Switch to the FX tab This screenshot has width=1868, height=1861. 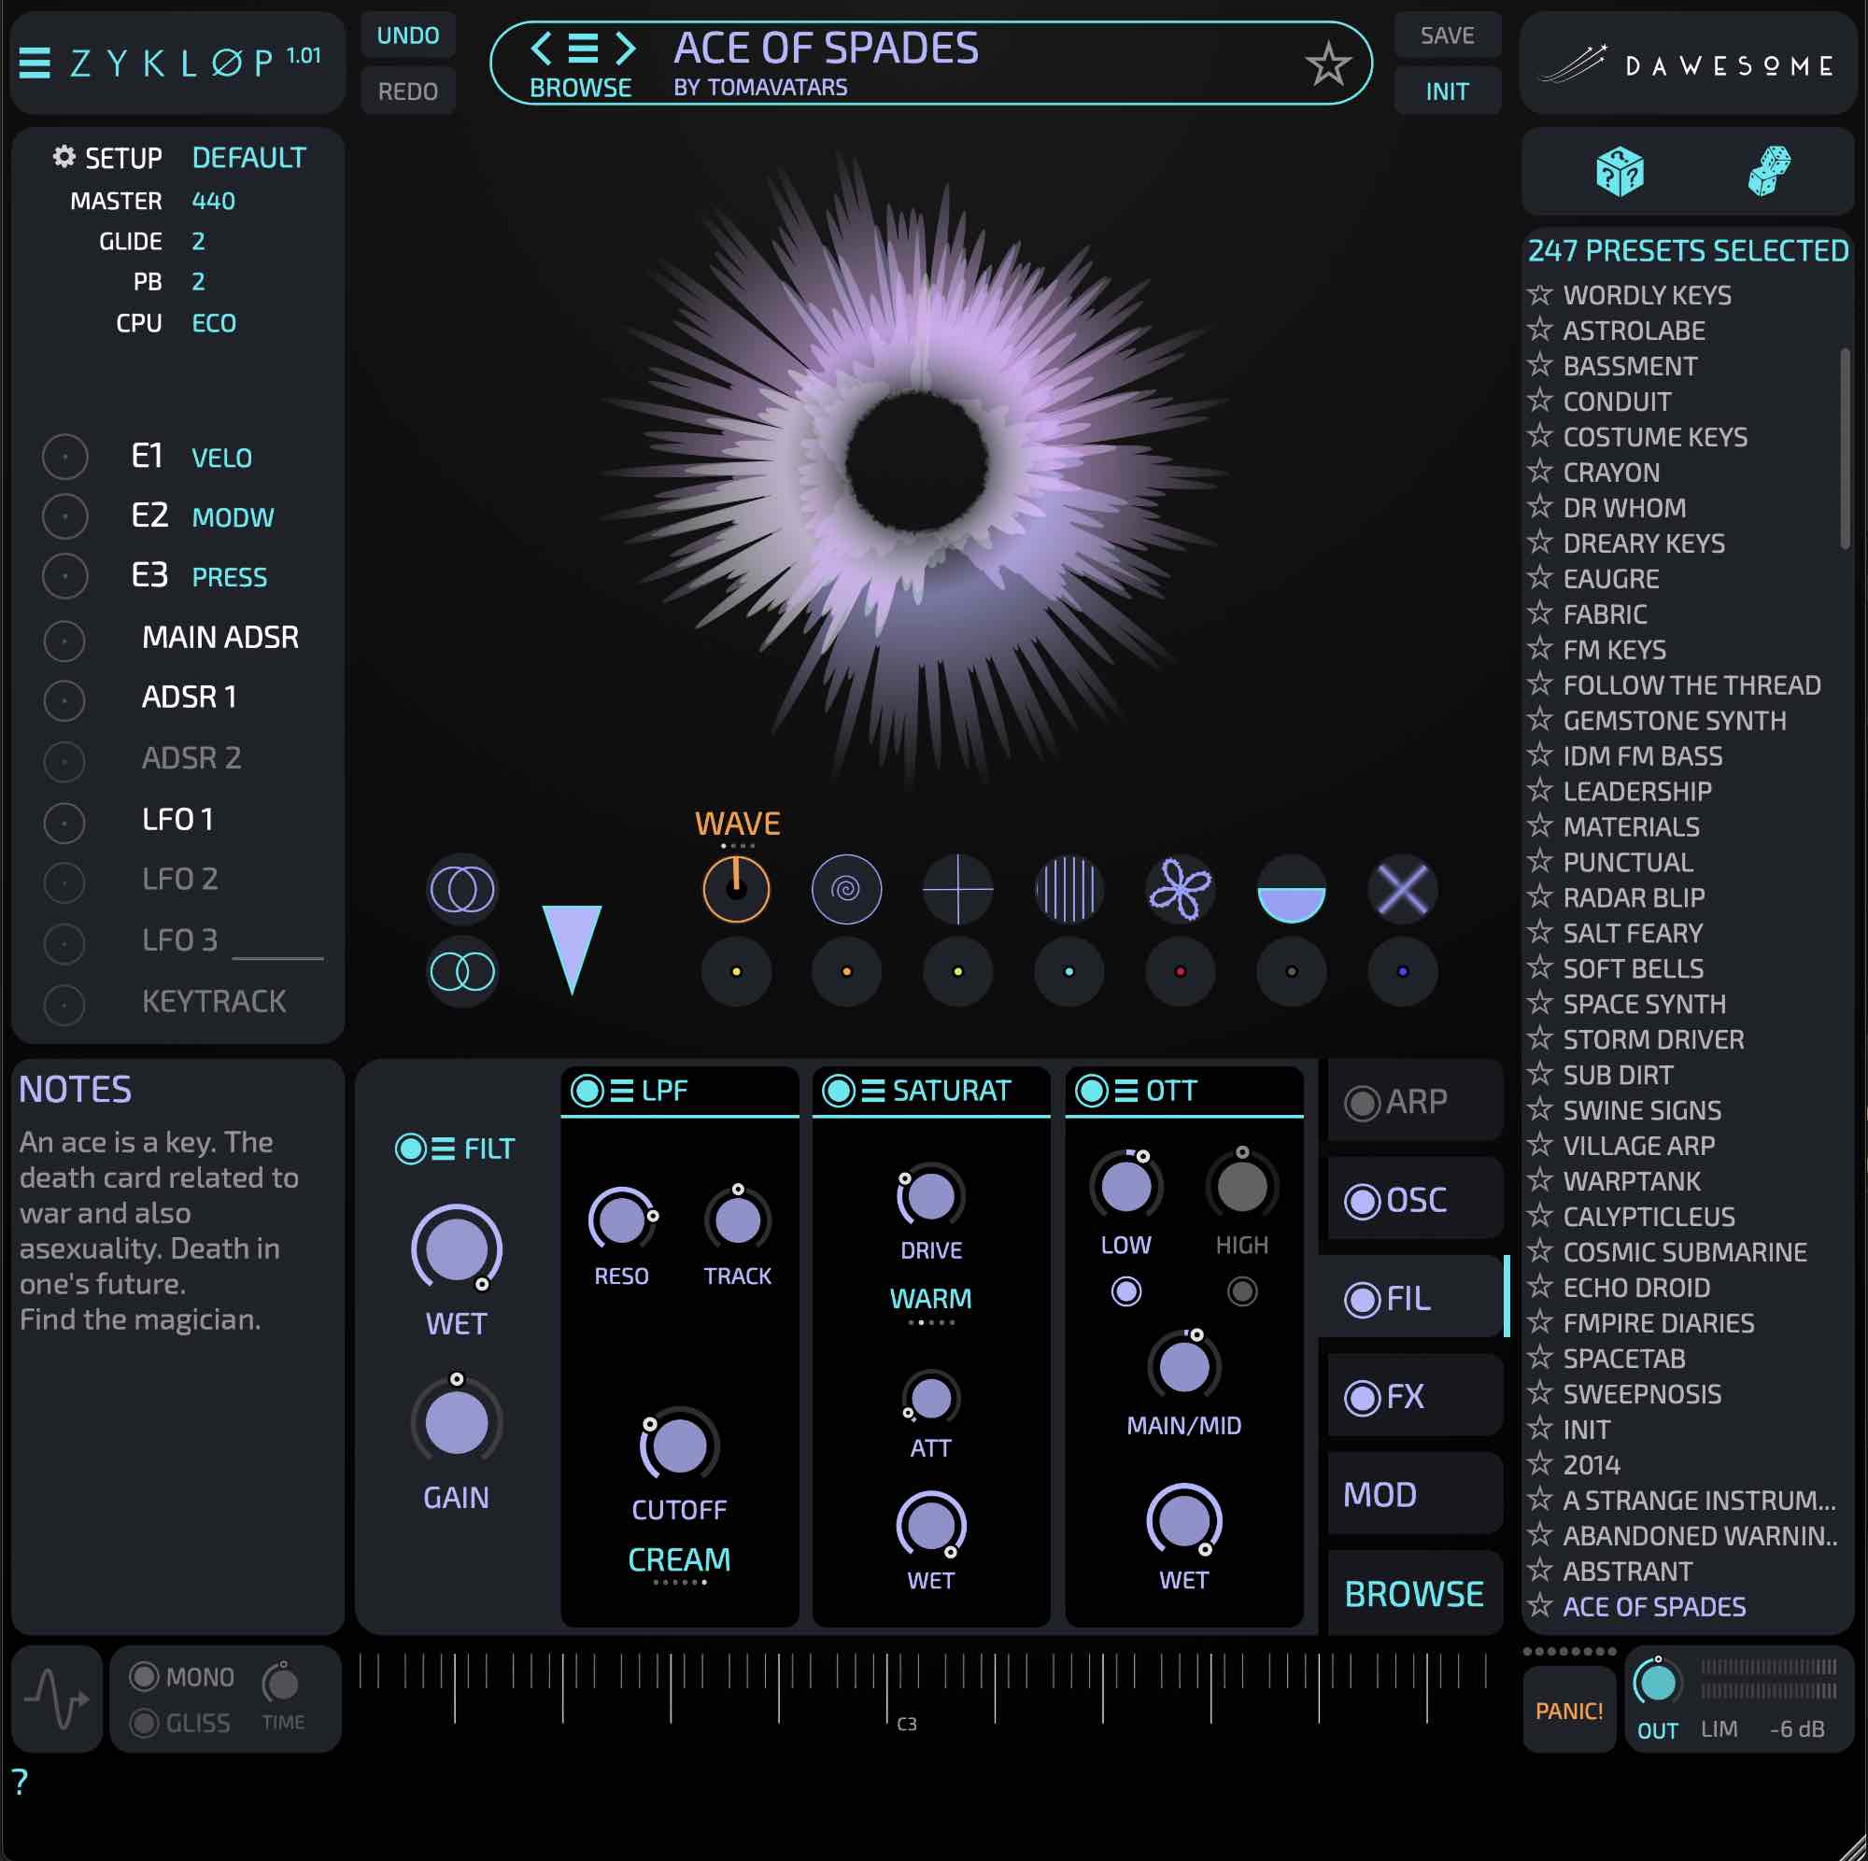click(x=1414, y=1396)
